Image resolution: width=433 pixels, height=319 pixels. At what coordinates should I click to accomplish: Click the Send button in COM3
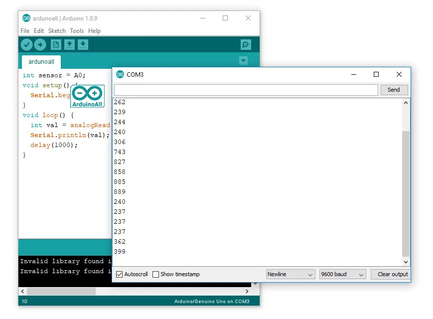pyautogui.click(x=394, y=90)
